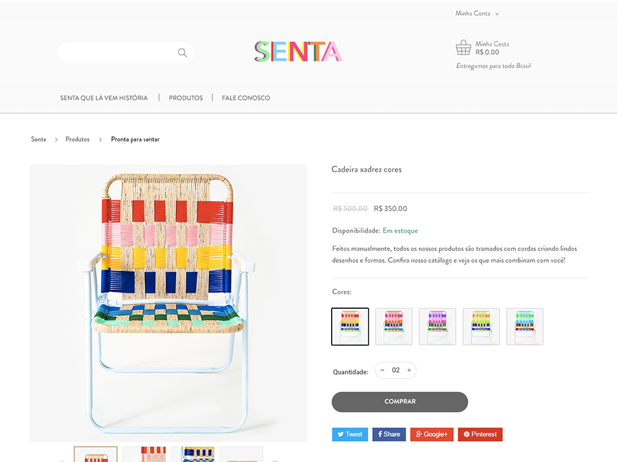Click the search magnifier icon
The width and height of the screenshot is (617, 462).
(182, 53)
